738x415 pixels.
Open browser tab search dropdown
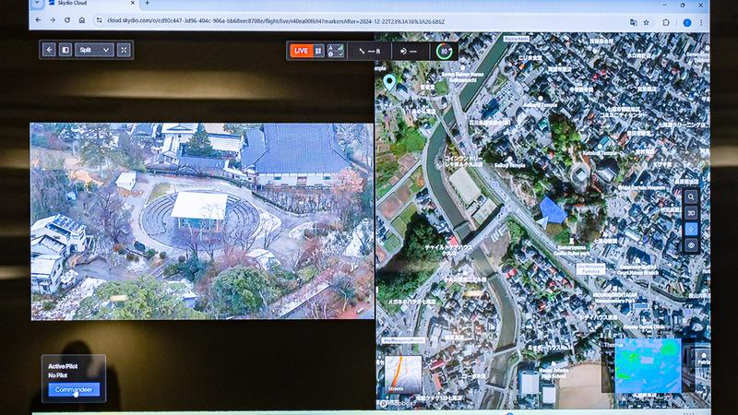click(x=38, y=4)
